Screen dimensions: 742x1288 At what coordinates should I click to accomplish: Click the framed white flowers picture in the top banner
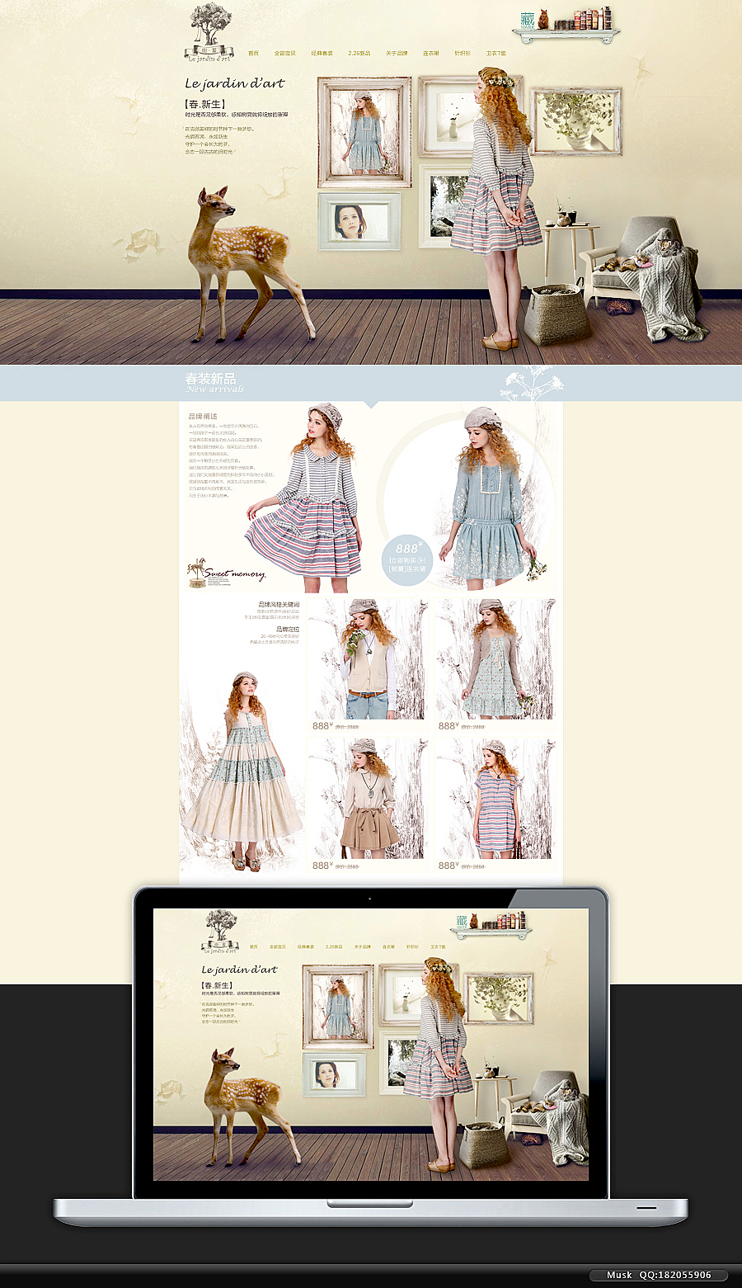point(576,121)
